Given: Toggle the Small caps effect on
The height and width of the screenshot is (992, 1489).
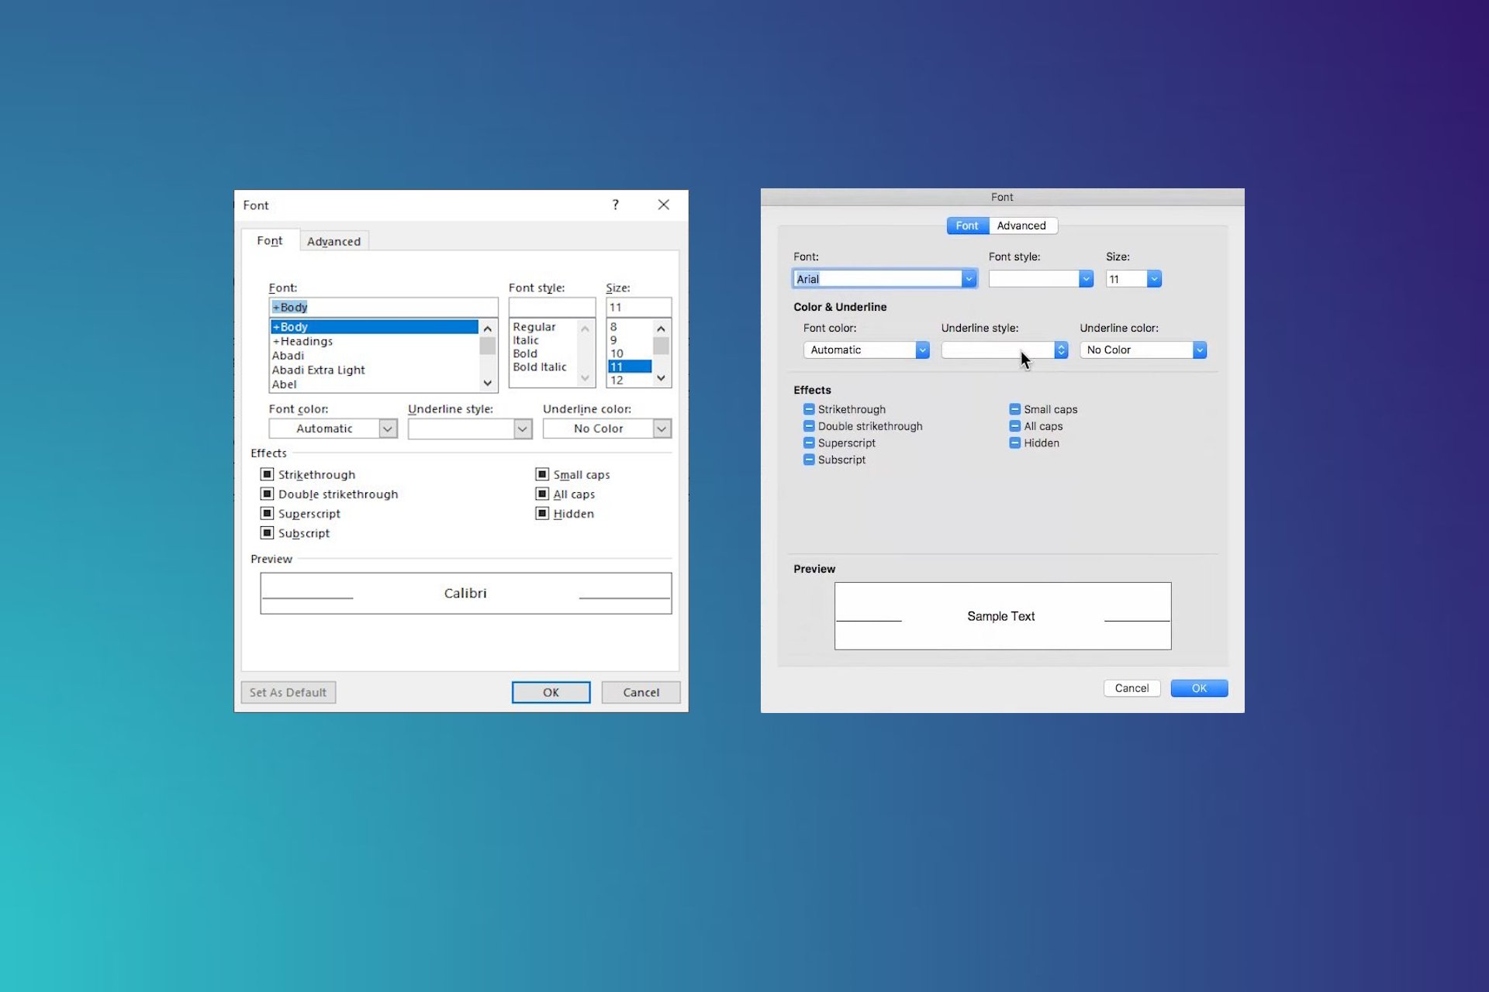Looking at the screenshot, I should coord(542,474).
